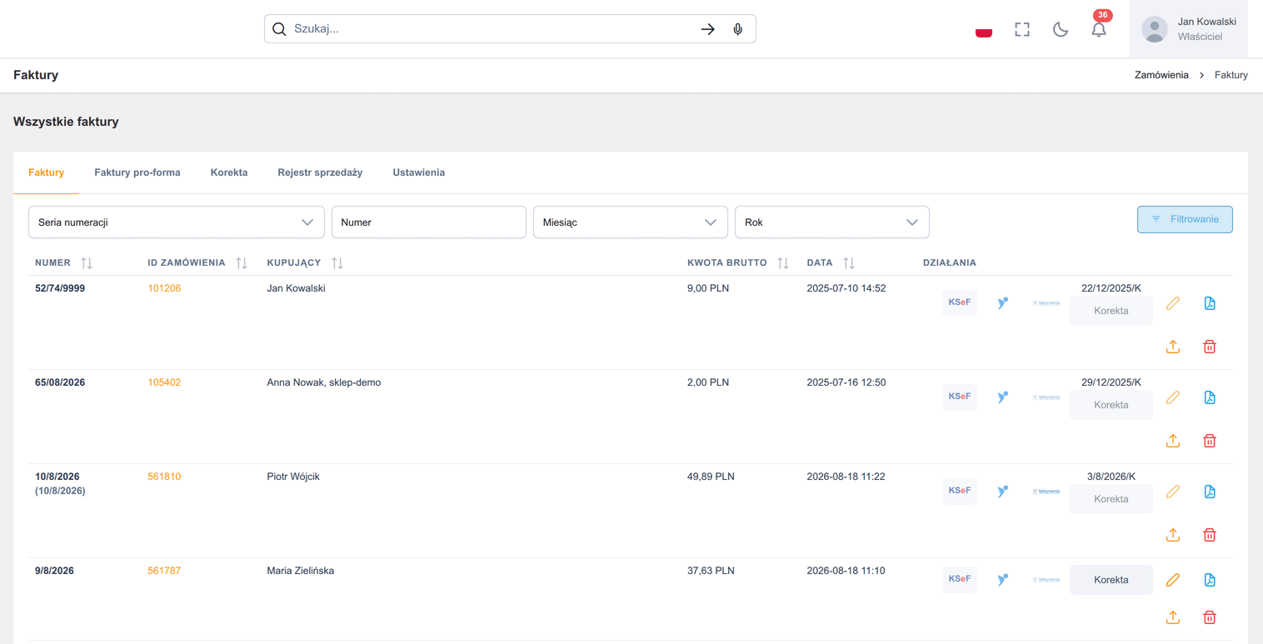Select the Faktury tab
Screen dimensions: 1263x644
coord(46,172)
